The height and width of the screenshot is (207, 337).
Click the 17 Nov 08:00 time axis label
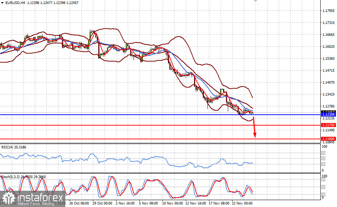(219, 203)
